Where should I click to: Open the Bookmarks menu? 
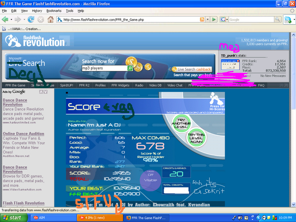point(54,11)
